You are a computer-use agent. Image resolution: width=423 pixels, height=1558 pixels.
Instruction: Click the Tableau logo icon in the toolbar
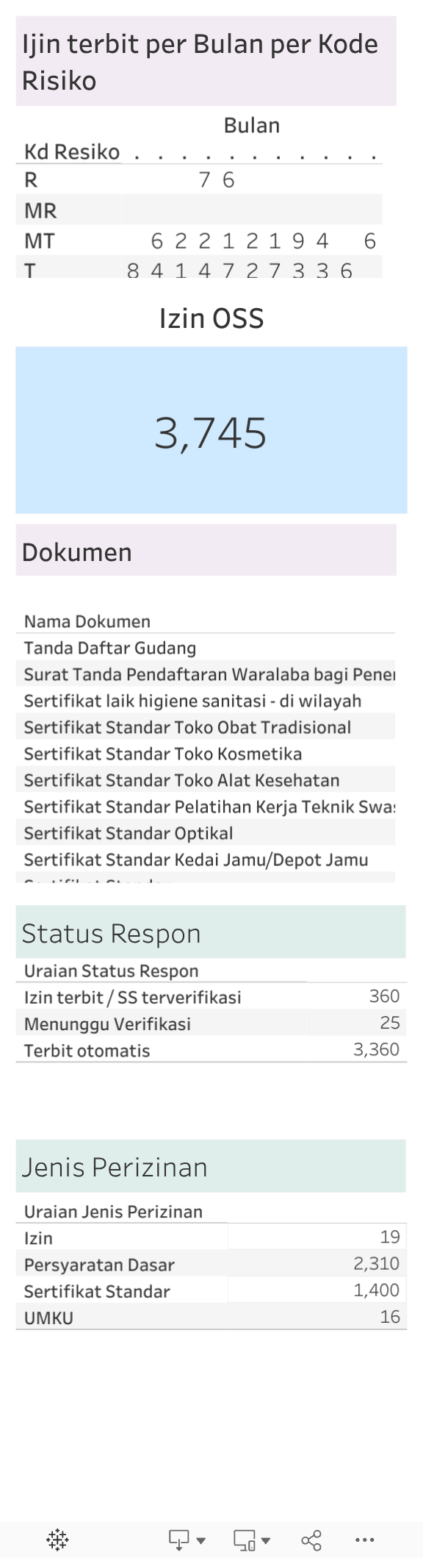57,1532
